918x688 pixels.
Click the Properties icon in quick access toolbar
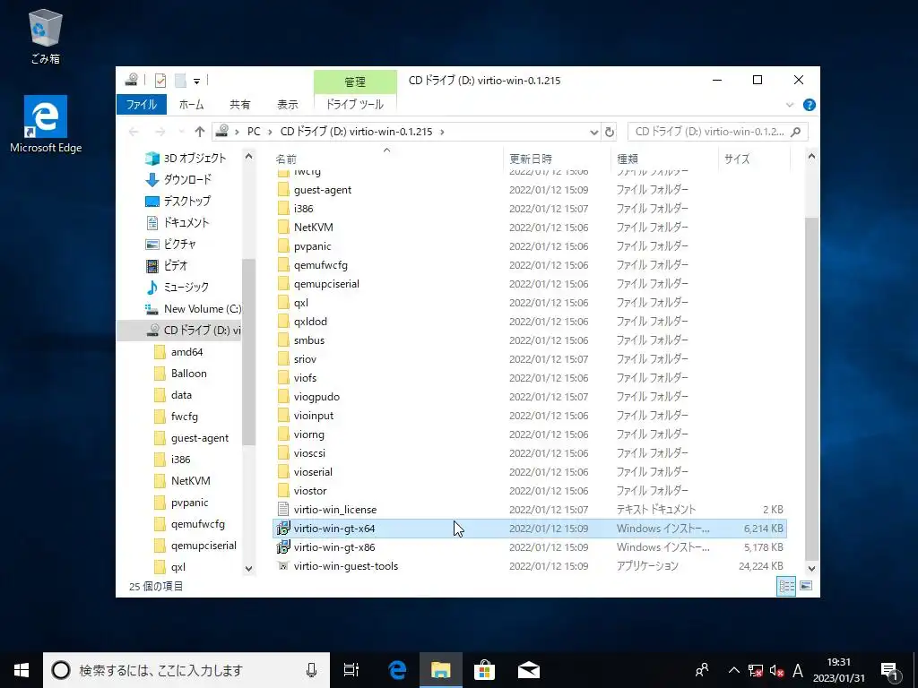[x=160, y=80]
